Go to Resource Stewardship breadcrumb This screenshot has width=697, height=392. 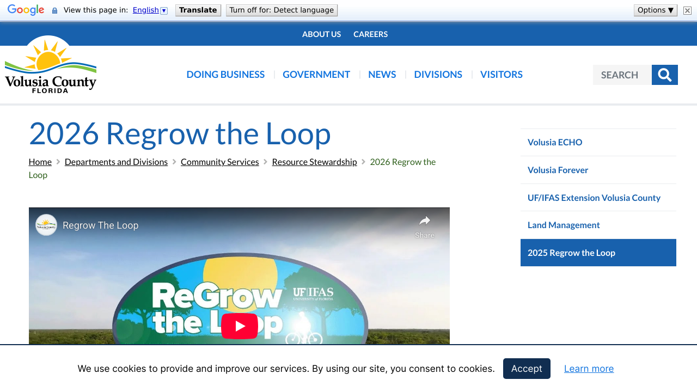tap(314, 162)
